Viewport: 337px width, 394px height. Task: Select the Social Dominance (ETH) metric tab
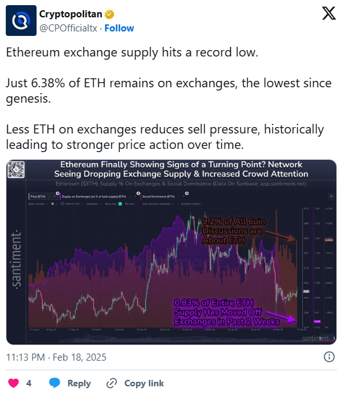coord(159,196)
